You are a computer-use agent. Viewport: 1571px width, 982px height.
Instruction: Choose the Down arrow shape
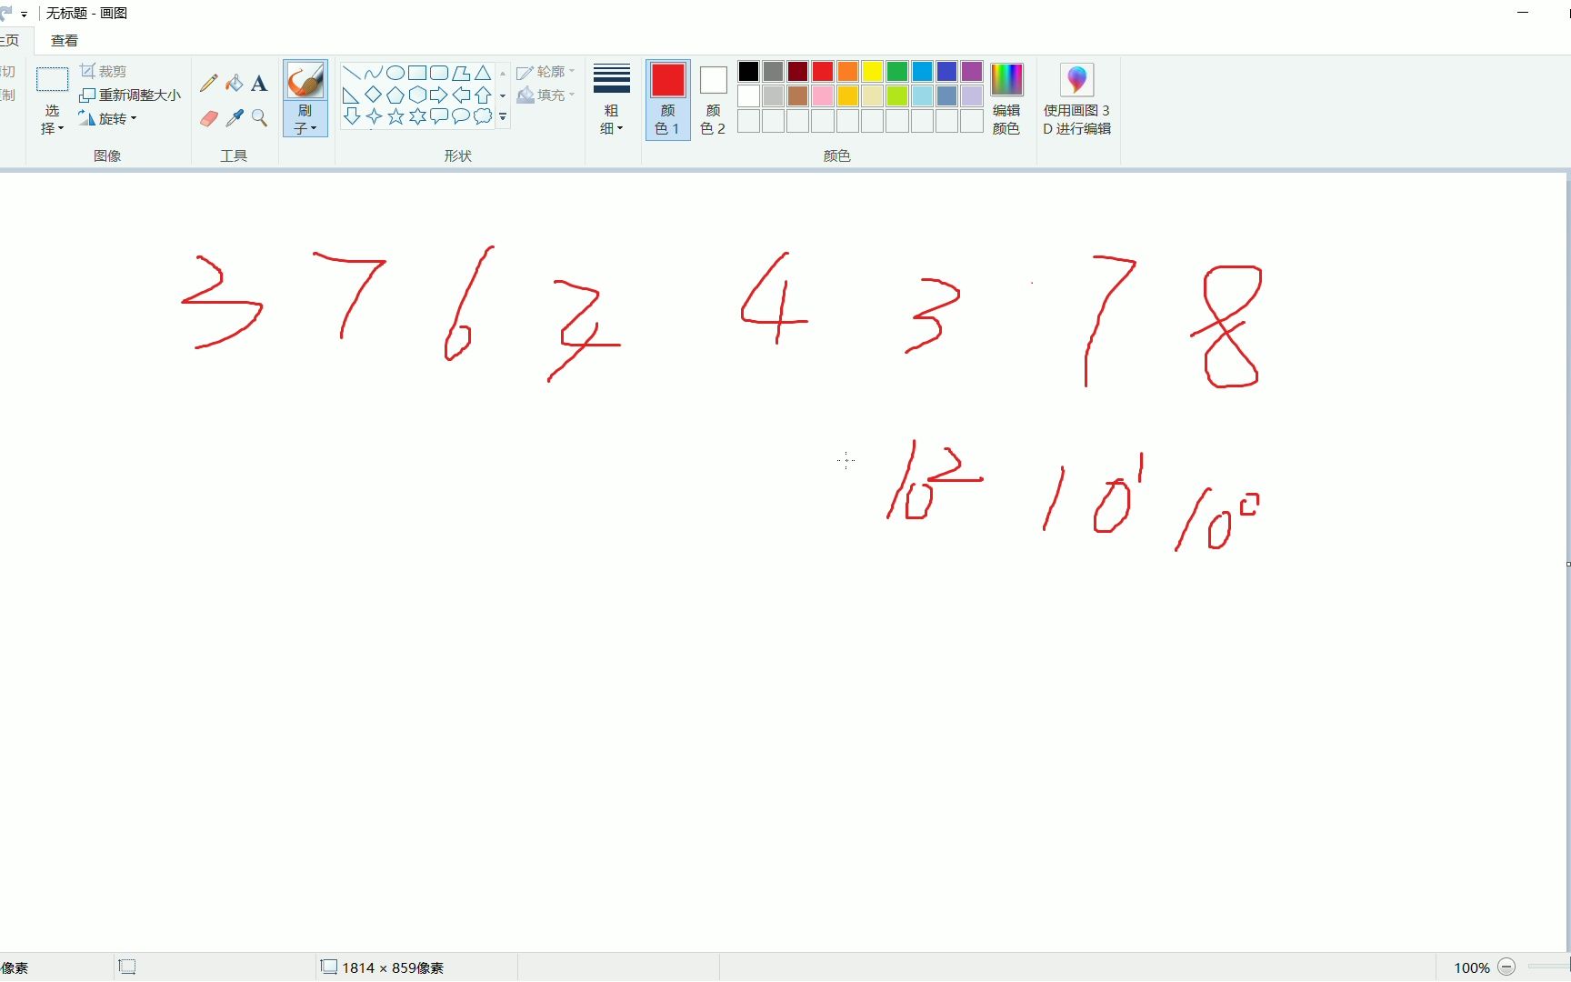click(352, 116)
